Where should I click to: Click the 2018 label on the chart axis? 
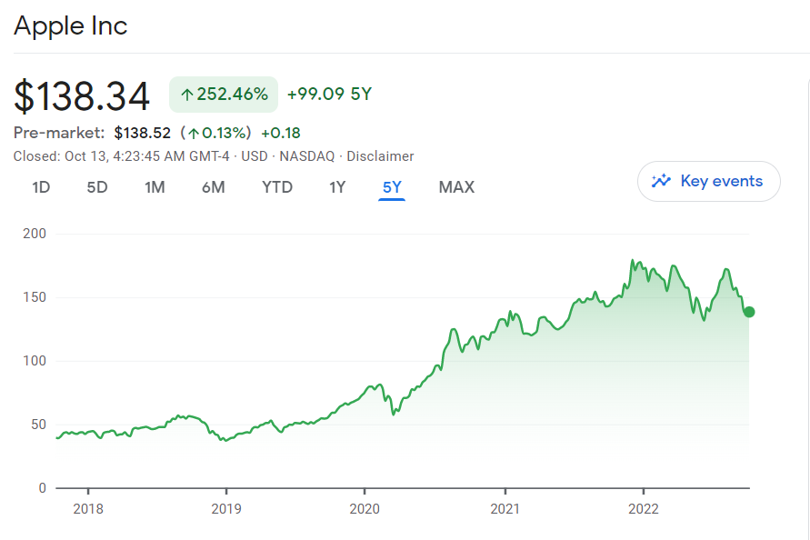[87, 509]
